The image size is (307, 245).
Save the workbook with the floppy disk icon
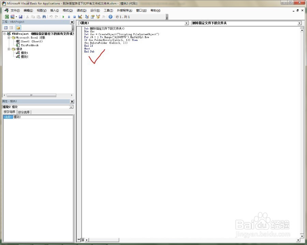(x=20, y=17)
